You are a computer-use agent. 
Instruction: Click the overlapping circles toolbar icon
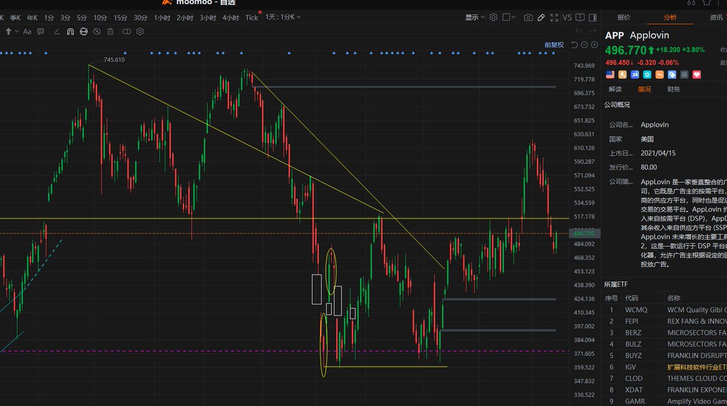127,31
